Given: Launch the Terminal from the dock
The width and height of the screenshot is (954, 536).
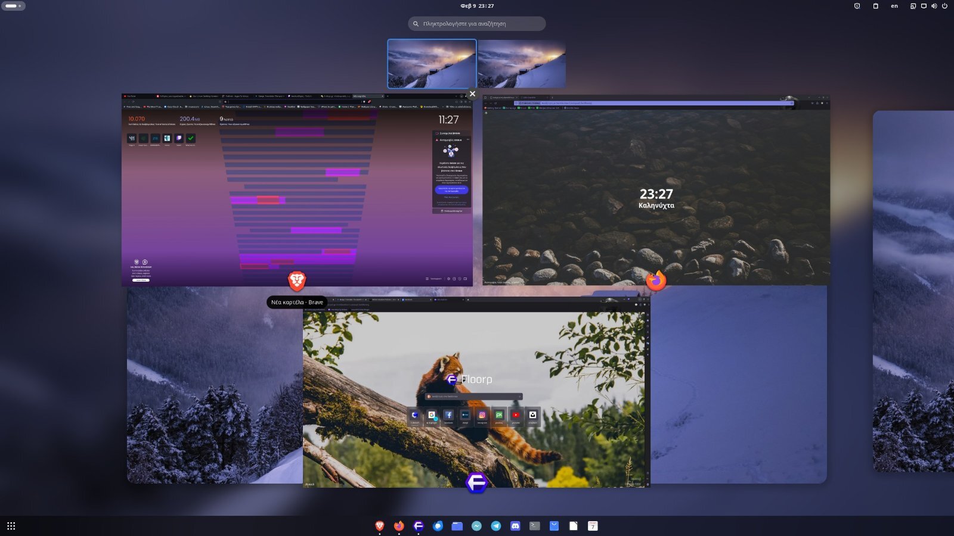Looking at the screenshot, I should (535, 526).
